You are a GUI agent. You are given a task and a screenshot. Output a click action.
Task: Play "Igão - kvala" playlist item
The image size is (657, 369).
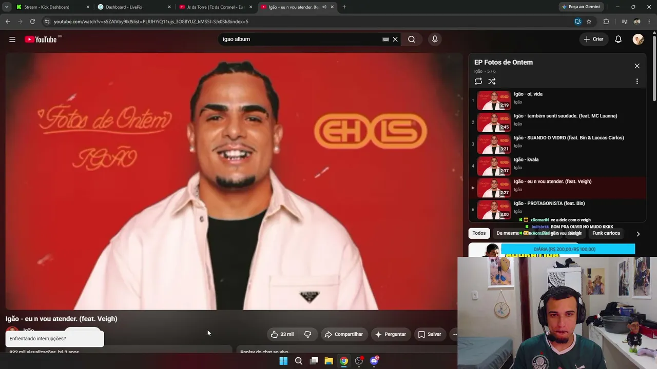pos(557,166)
